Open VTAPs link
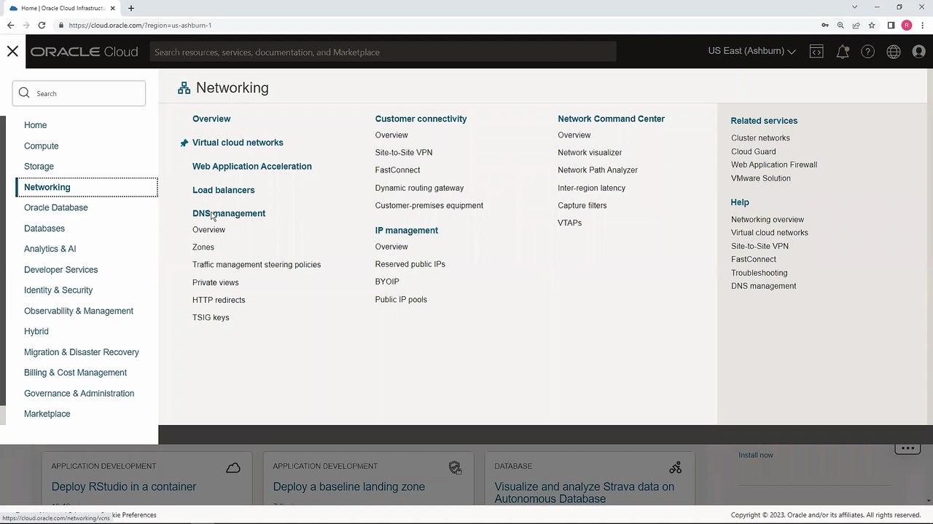933x524 pixels. pyautogui.click(x=570, y=223)
